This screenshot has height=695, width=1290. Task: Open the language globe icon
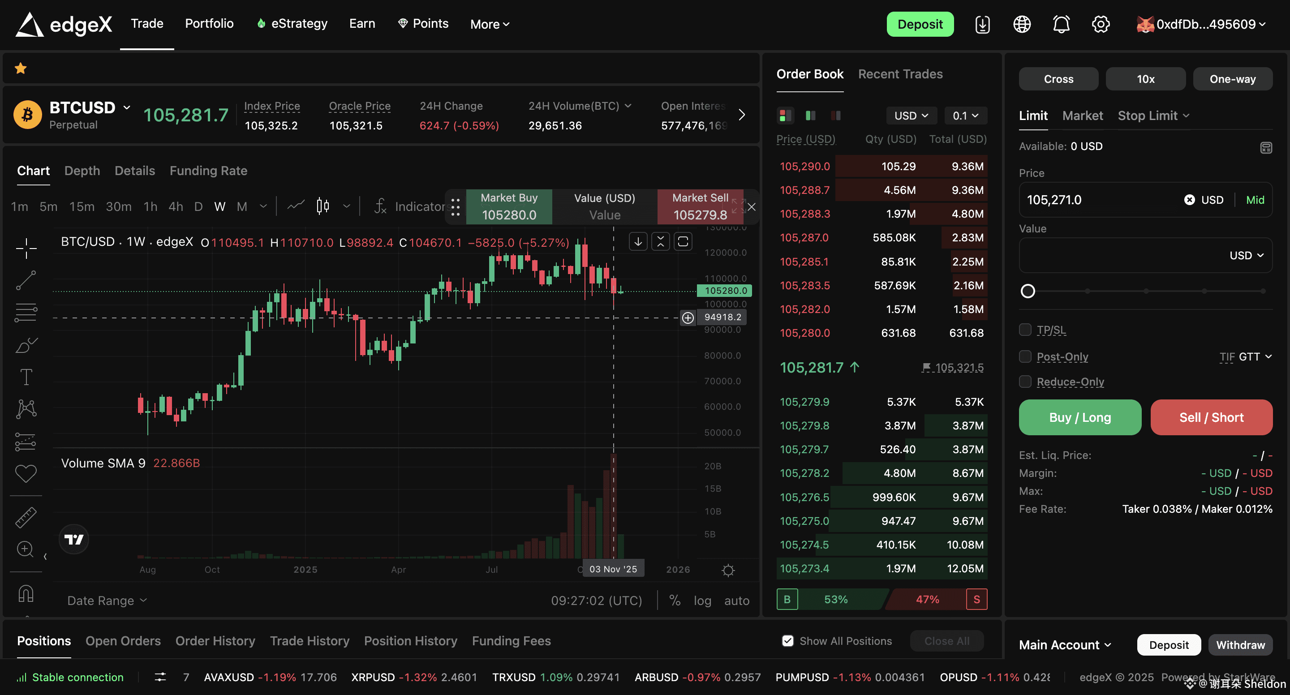tap(1022, 24)
